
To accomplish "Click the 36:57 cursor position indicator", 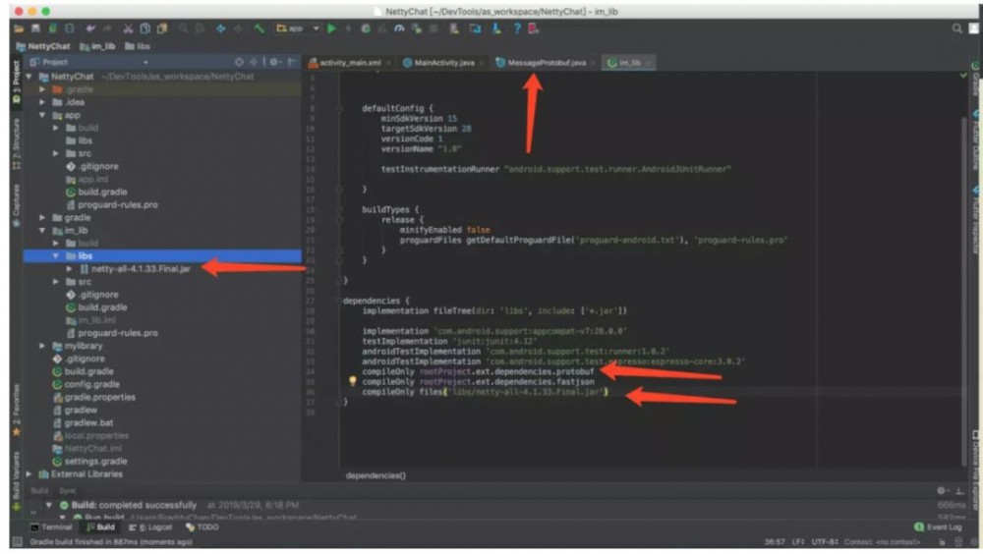I will click(775, 541).
